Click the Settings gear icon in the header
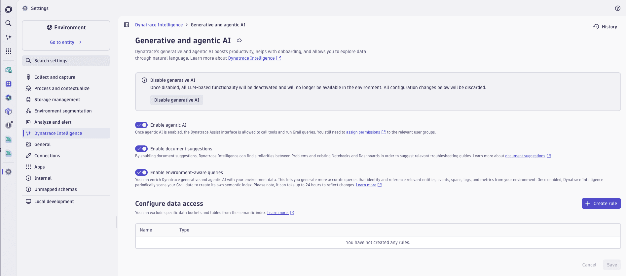The image size is (626, 276). 25,8
